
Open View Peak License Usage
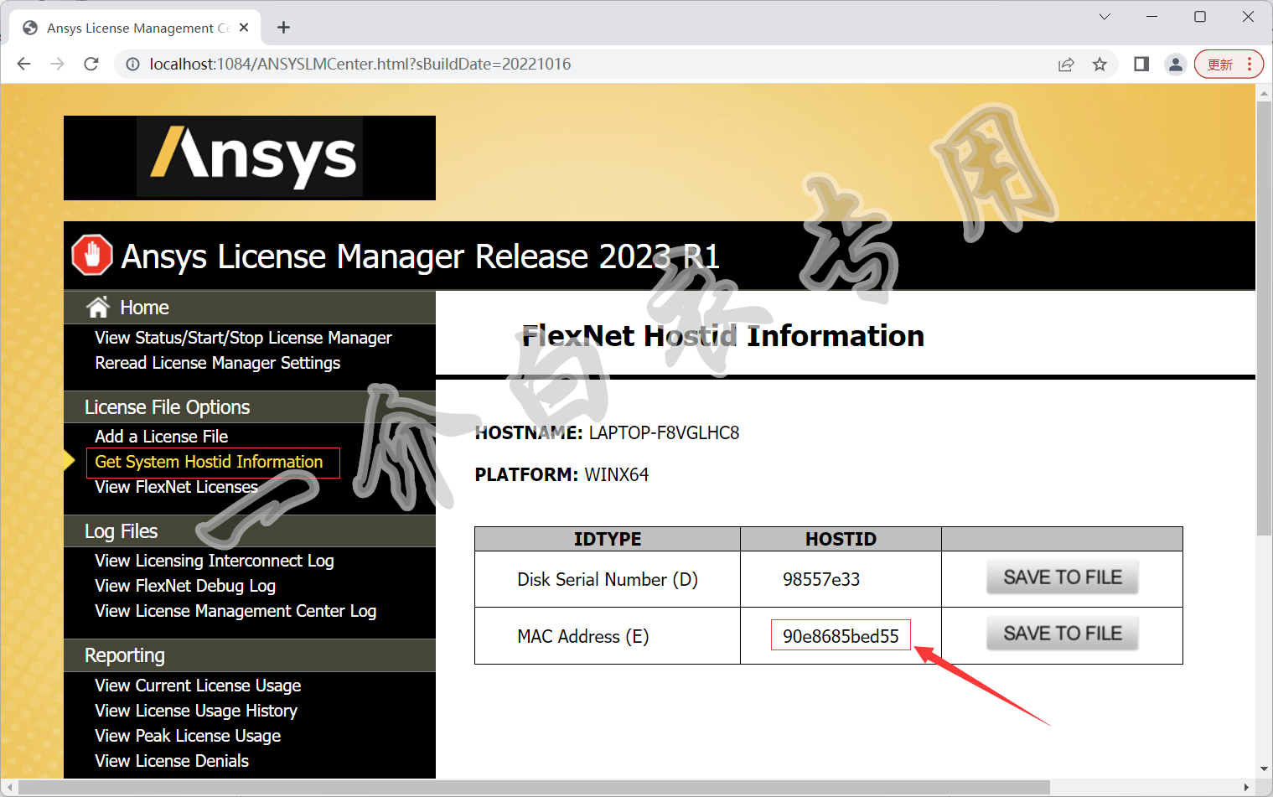188,736
